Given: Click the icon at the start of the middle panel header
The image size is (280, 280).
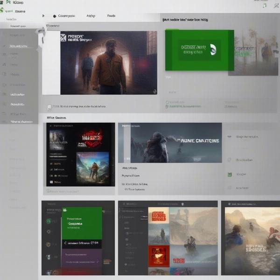Looking at the screenshot, I should [124, 204].
